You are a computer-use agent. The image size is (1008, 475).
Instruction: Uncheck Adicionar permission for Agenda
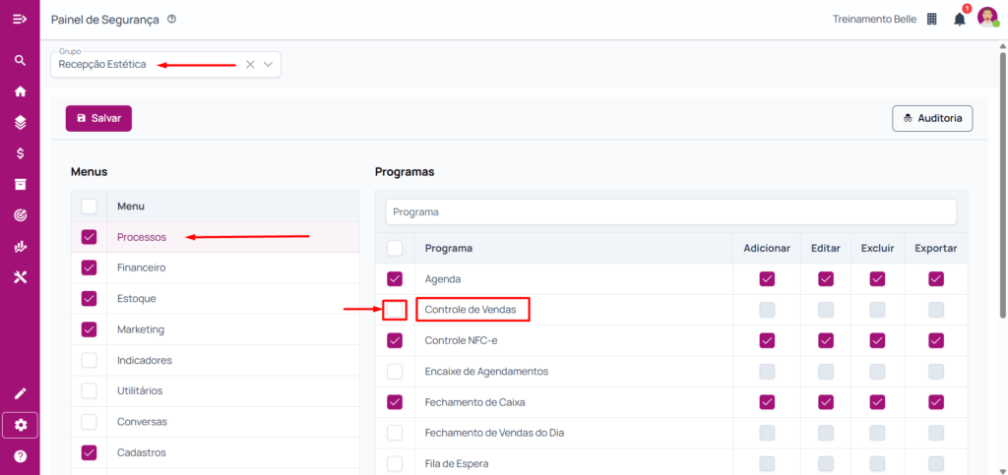[x=767, y=279]
